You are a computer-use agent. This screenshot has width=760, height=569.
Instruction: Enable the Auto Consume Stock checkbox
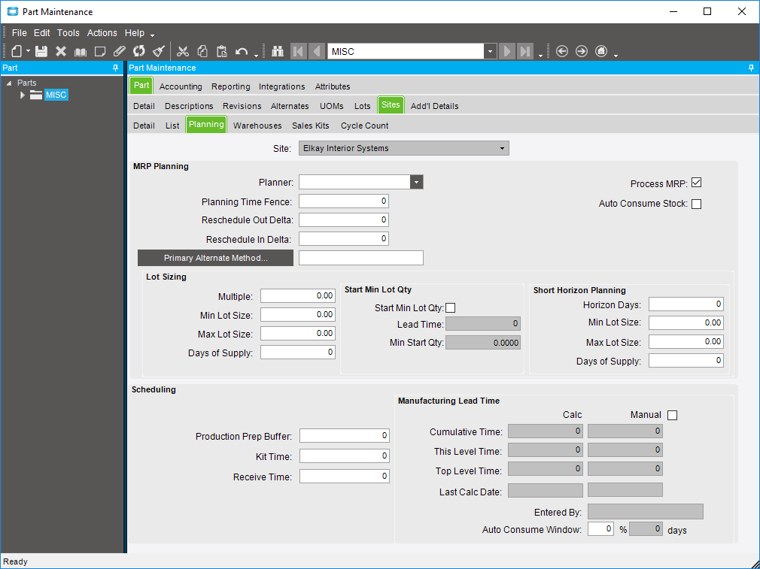(696, 204)
